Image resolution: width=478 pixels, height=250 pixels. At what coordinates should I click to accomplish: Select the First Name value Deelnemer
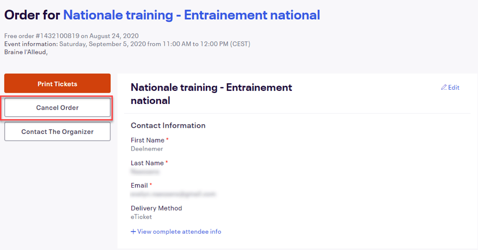coord(147,149)
